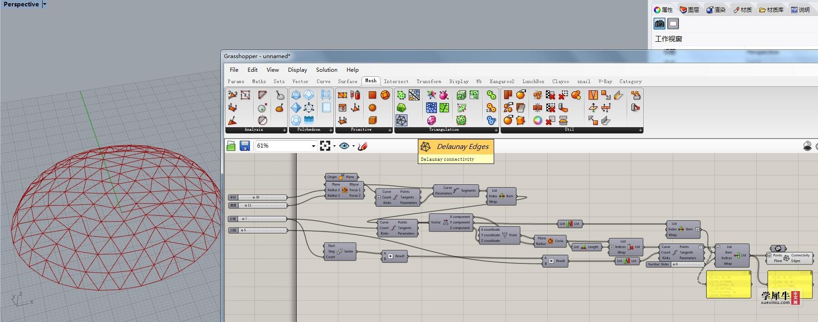Image resolution: width=818 pixels, height=322 pixels.
Task: Click the viewport rectangle icon beside camera
Action: 673,24
